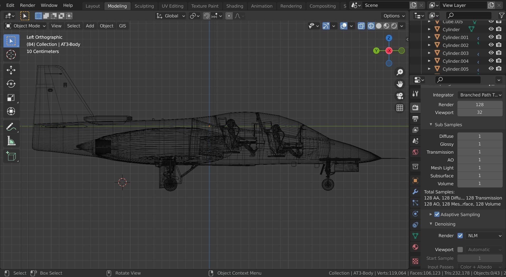Click Viewport samples field showing 32
The width and height of the screenshot is (506, 277).
480,112
